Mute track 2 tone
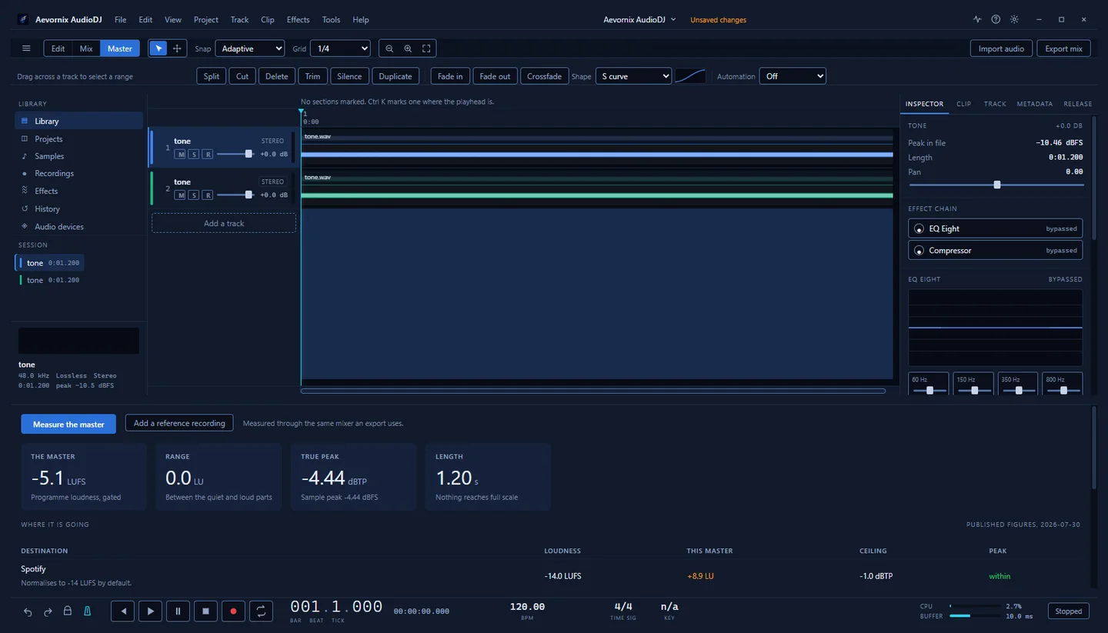The width and height of the screenshot is (1108, 633). point(180,195)
